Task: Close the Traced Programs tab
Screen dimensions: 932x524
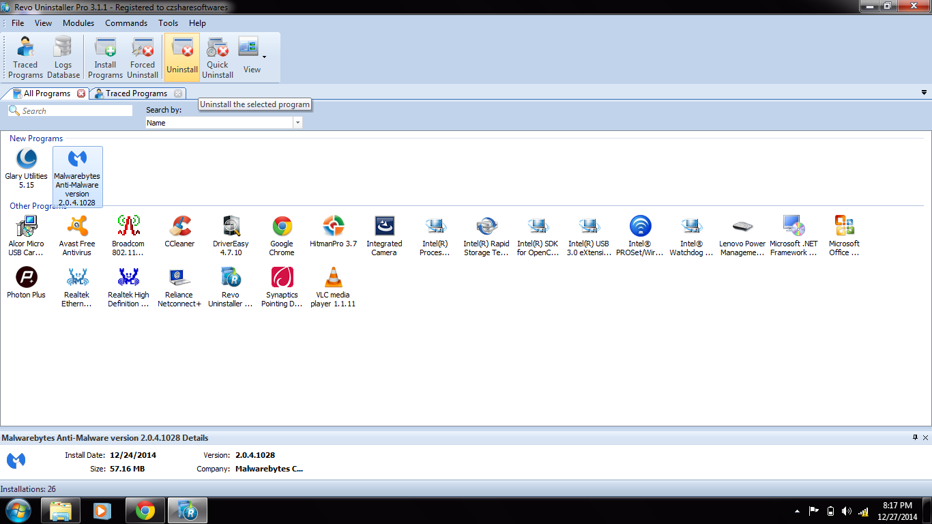Action: coord(178,93)
